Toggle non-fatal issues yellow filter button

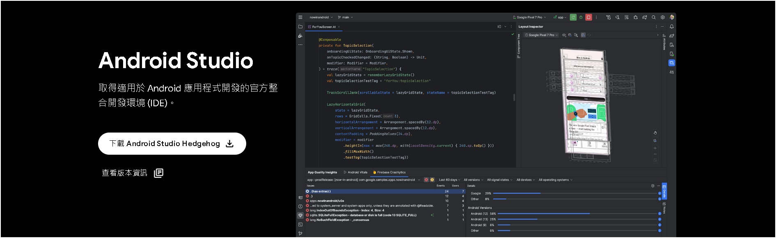pos(432,180)
